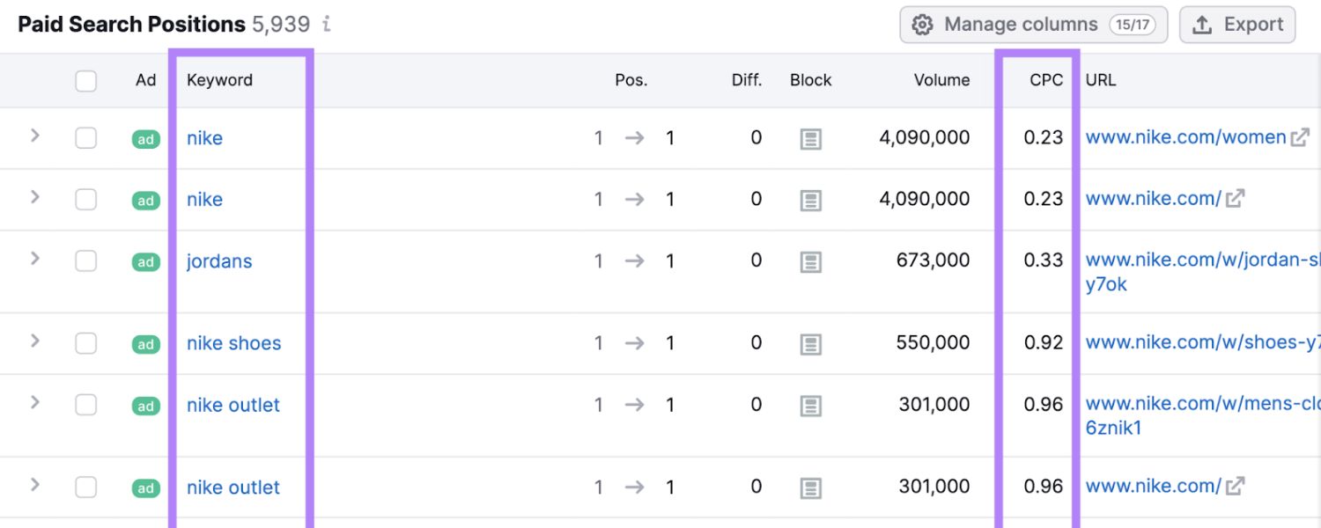Image resolution: width=1321 pixels, height=528 pixels.
Task: Check the box for jordans row
Action: (x=85, y=260)
